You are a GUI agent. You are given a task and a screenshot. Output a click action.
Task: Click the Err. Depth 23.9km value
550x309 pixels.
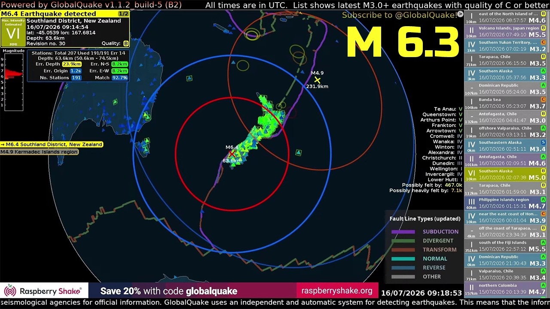click(x=72, y=64)
